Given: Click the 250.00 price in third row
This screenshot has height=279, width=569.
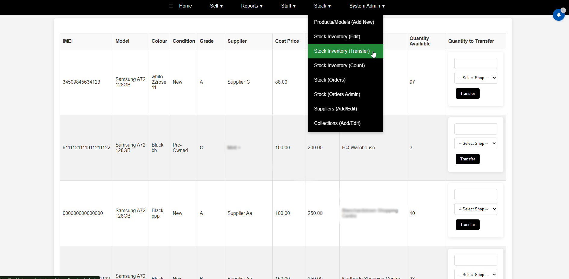Looking at the screenshot, I should tap(315, 213).
